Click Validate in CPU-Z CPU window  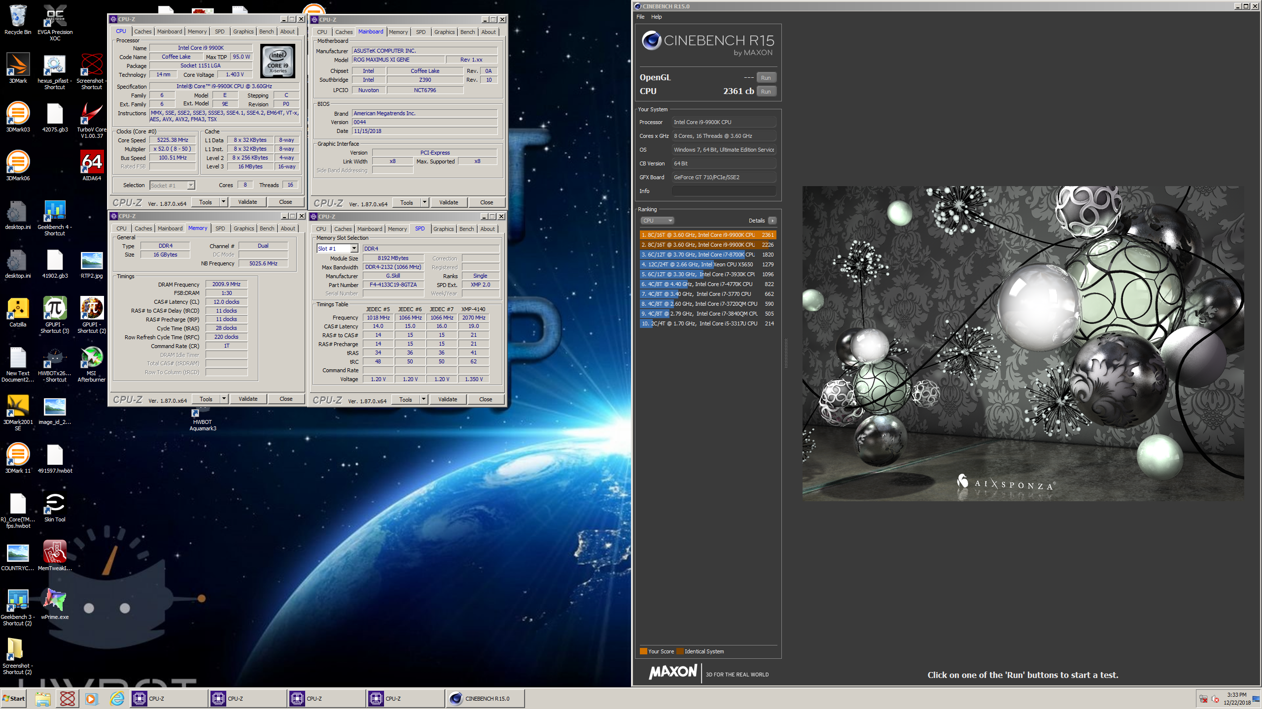point(247,202)
